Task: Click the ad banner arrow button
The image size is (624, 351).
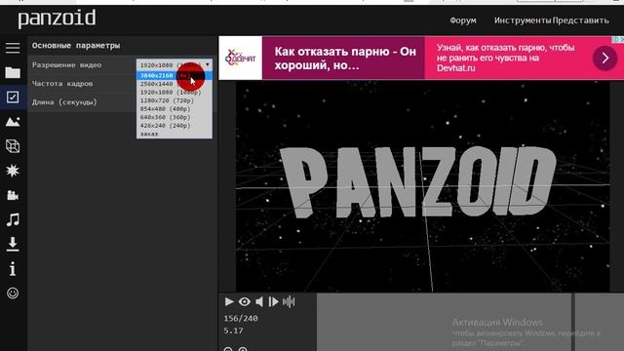Action: 604,58
